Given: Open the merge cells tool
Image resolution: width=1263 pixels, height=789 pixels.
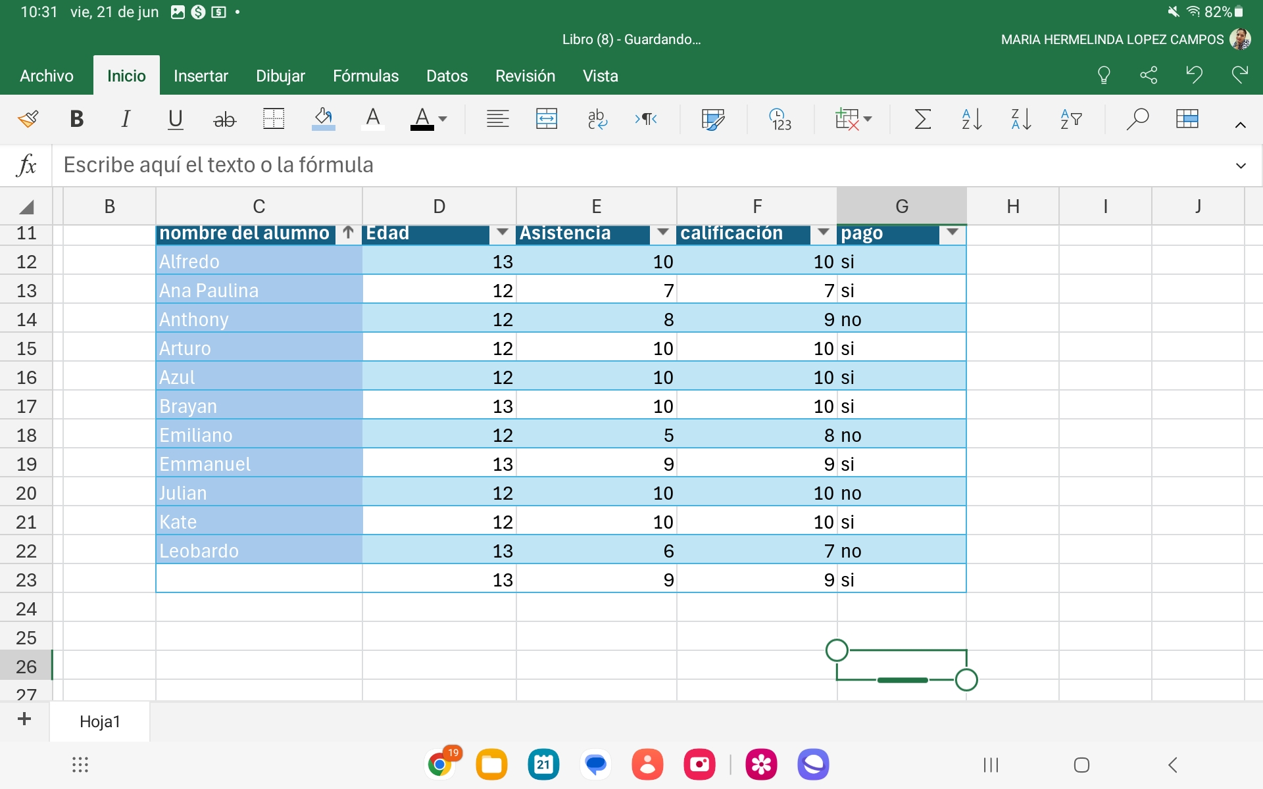Looking at the screenshot, I should pos(547,119).
